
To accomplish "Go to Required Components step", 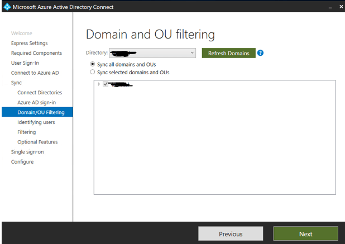I will [x=36, y=53].
